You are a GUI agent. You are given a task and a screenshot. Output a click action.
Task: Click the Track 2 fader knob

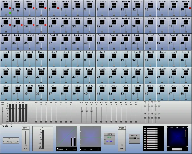pos(18,11)
